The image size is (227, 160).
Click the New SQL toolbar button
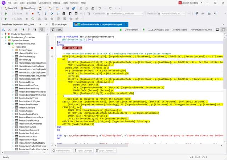tap(11, 8)
